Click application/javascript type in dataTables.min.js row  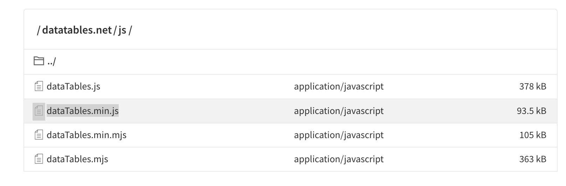point(339,111)
